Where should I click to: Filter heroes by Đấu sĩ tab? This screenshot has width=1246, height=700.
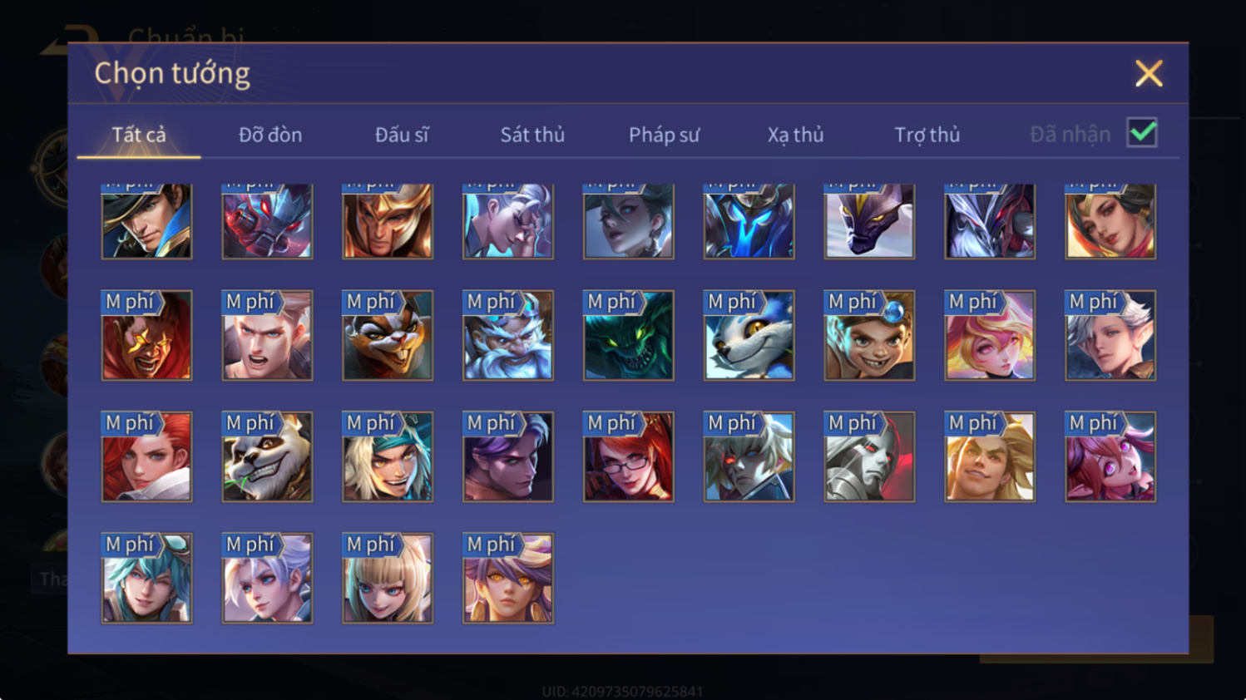[x=402, y=135]
